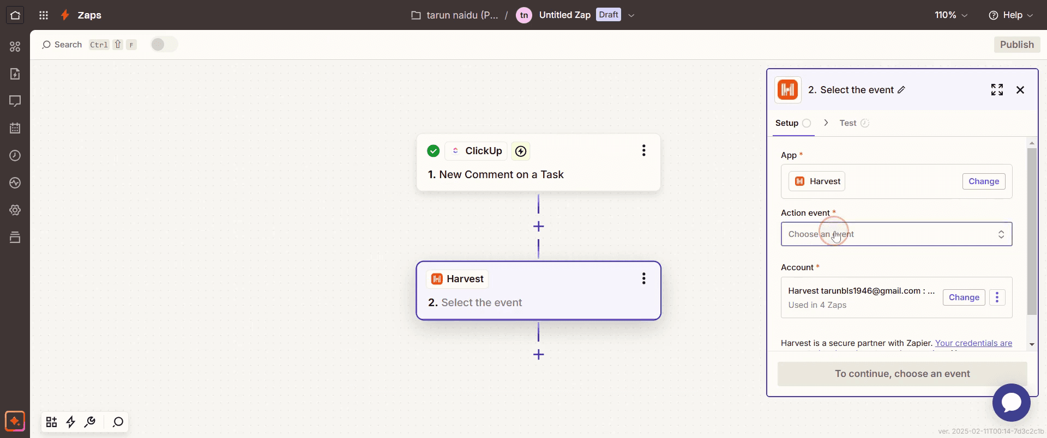Click 'To continue, choose an event' button
Image resolution: width=1047 pixels, height=438 pixels.
click(x=902, y=374)
